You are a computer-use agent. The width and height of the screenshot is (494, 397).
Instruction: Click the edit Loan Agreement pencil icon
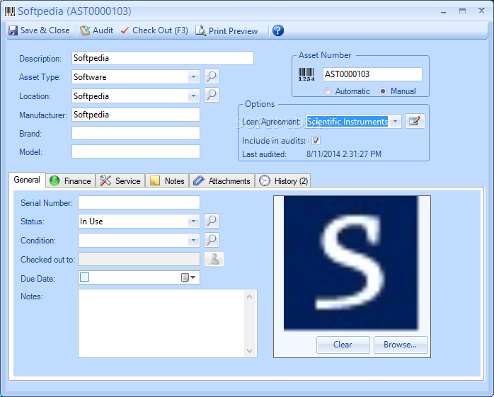(415, 121)
